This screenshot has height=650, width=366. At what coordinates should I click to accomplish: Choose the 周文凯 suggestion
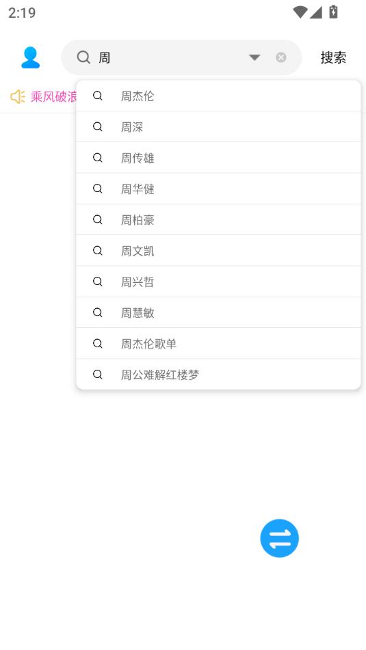219,250
